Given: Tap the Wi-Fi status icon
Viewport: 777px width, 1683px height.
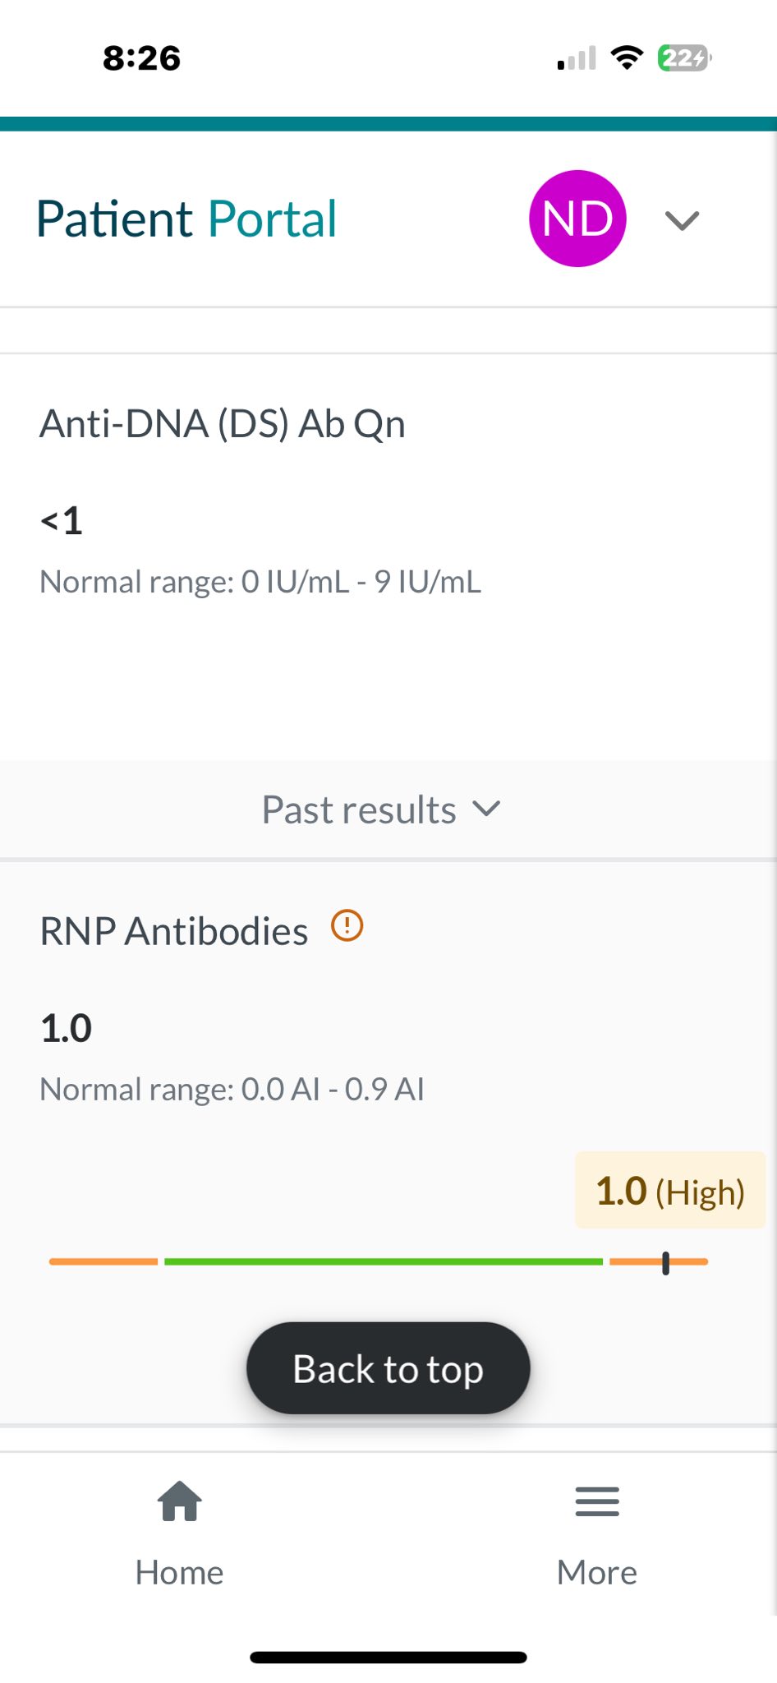Looking at the screenshot, I should 627,58.
